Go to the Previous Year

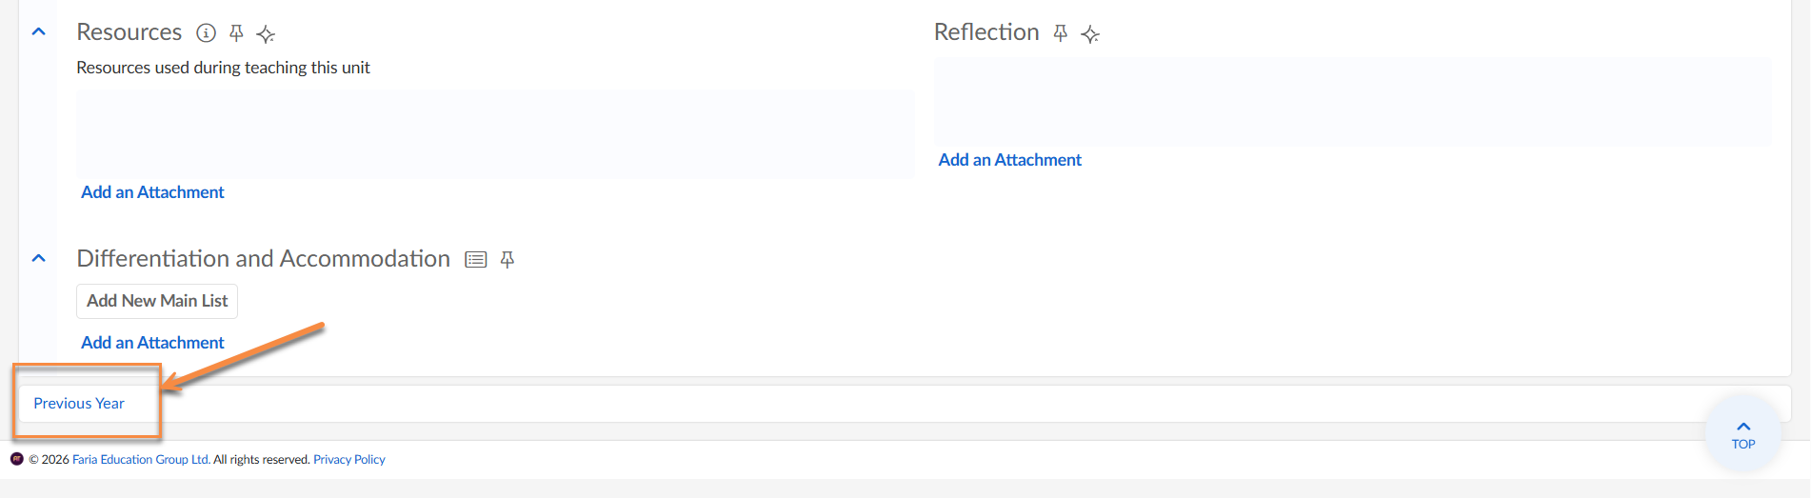[79, 404]
